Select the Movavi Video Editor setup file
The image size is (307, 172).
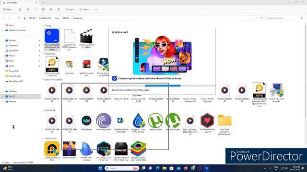coord(52,40)
